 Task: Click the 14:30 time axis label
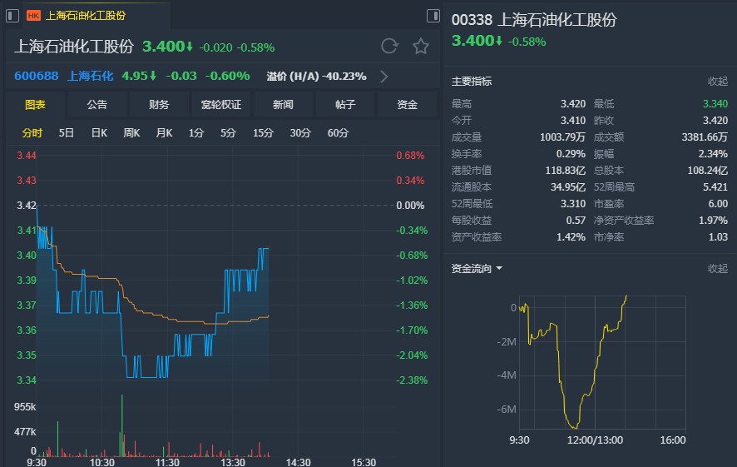(x=298, y=462)
